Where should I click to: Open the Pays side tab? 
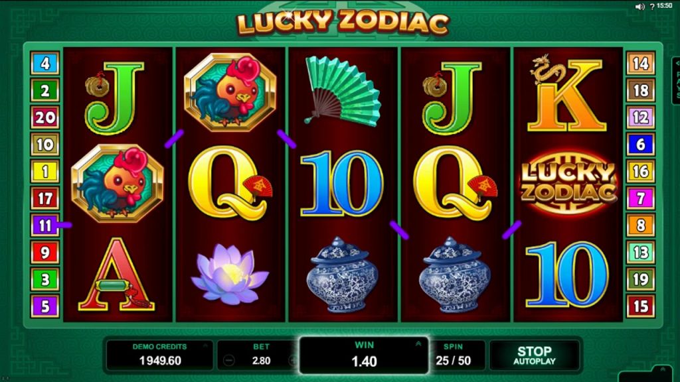click(x=675, y=80)
